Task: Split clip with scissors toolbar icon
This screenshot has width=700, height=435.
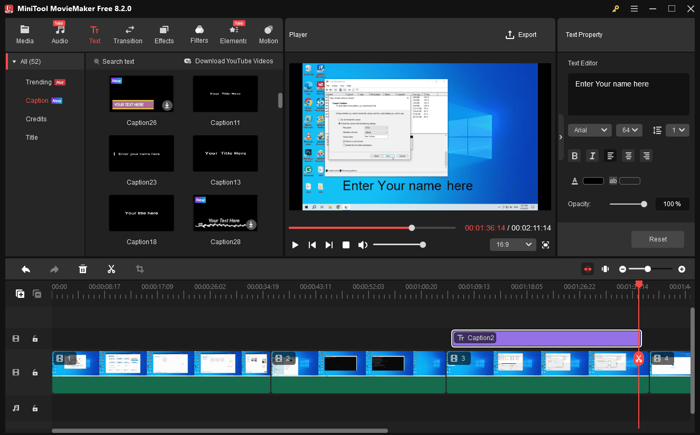Action: (x=111, y=269)
